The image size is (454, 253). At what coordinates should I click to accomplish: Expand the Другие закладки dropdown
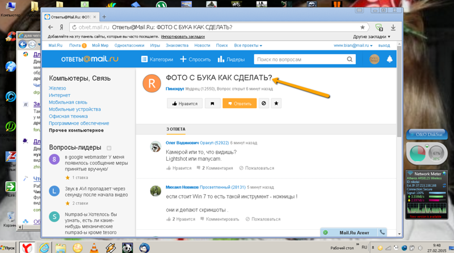coord(372,37)
